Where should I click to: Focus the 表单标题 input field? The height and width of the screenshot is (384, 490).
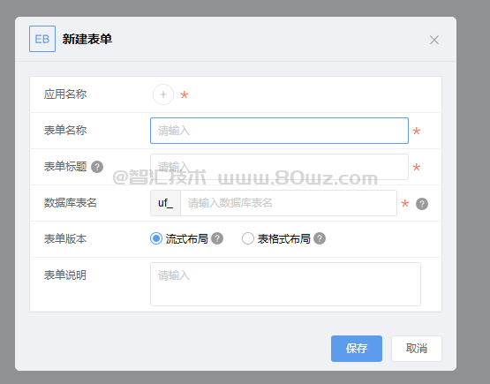click(x=279, y=167)
